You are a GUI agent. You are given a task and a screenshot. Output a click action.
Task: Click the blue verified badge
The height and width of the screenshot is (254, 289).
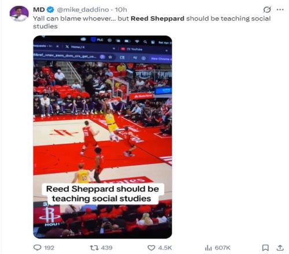click(51, 9)
